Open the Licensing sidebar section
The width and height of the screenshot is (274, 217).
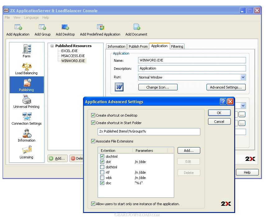26,152
